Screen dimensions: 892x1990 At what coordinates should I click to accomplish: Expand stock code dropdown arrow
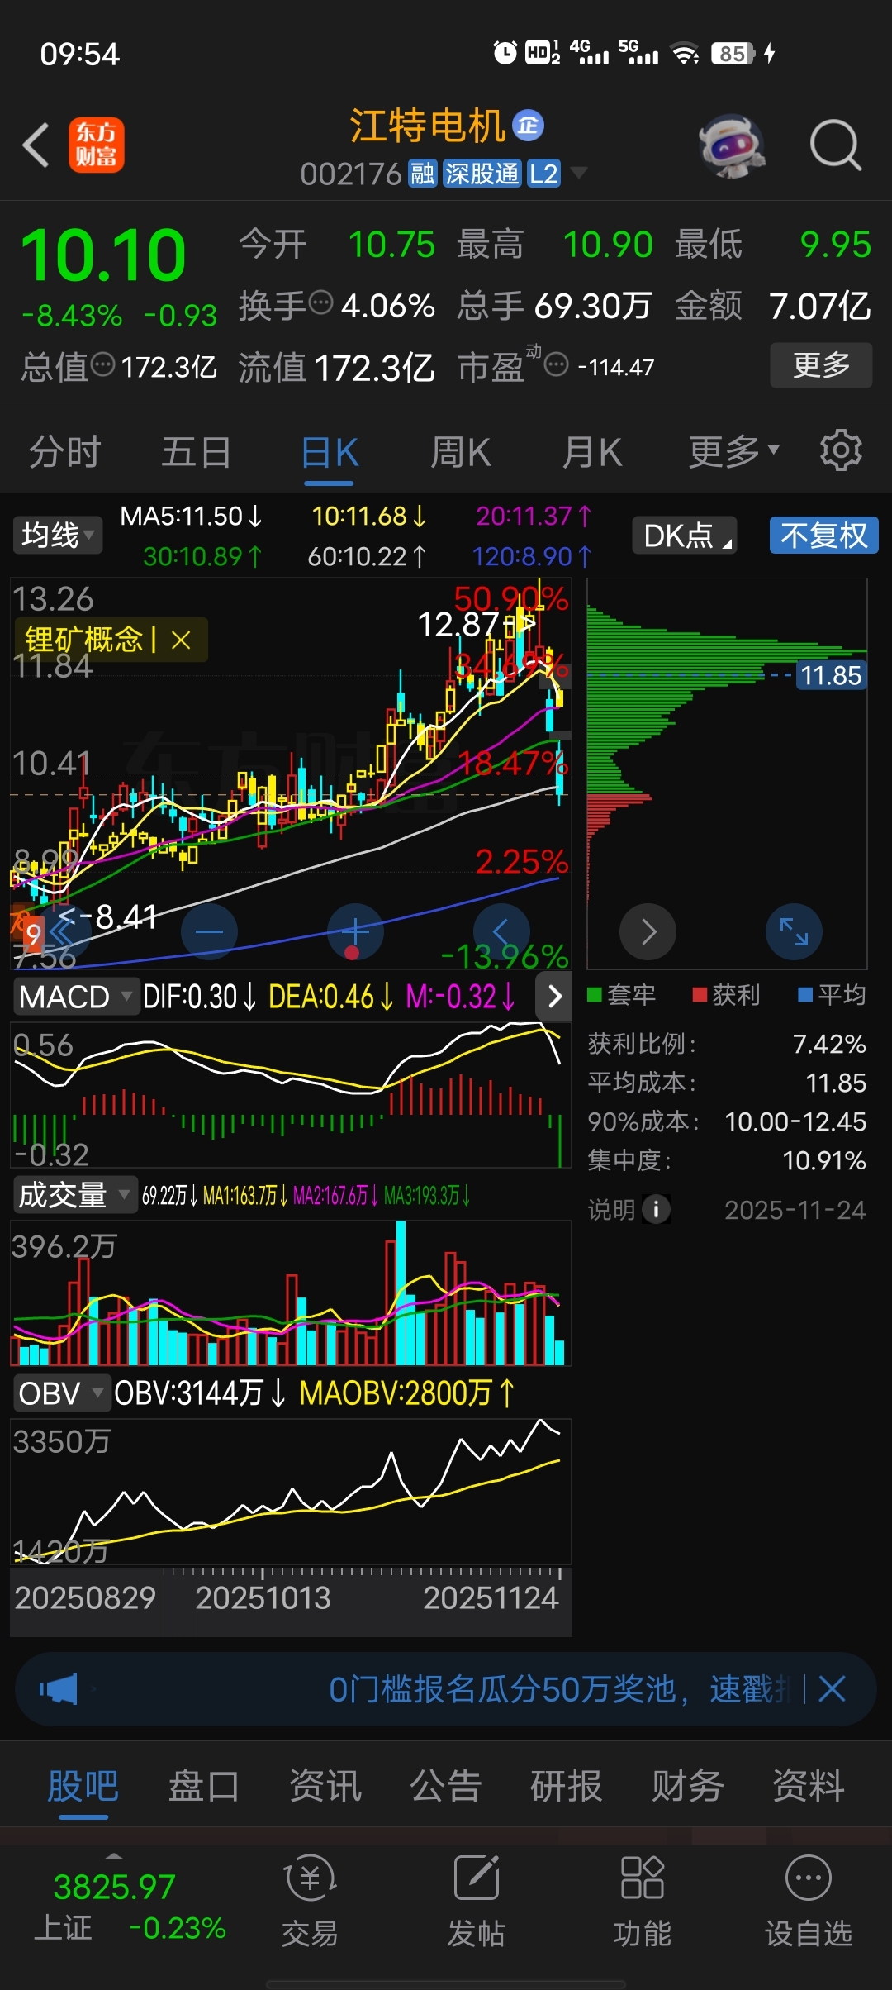coord(579,173)
